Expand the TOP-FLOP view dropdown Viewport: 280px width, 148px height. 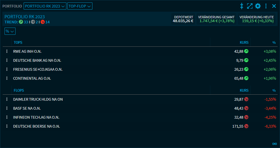(x=80, y=6)
